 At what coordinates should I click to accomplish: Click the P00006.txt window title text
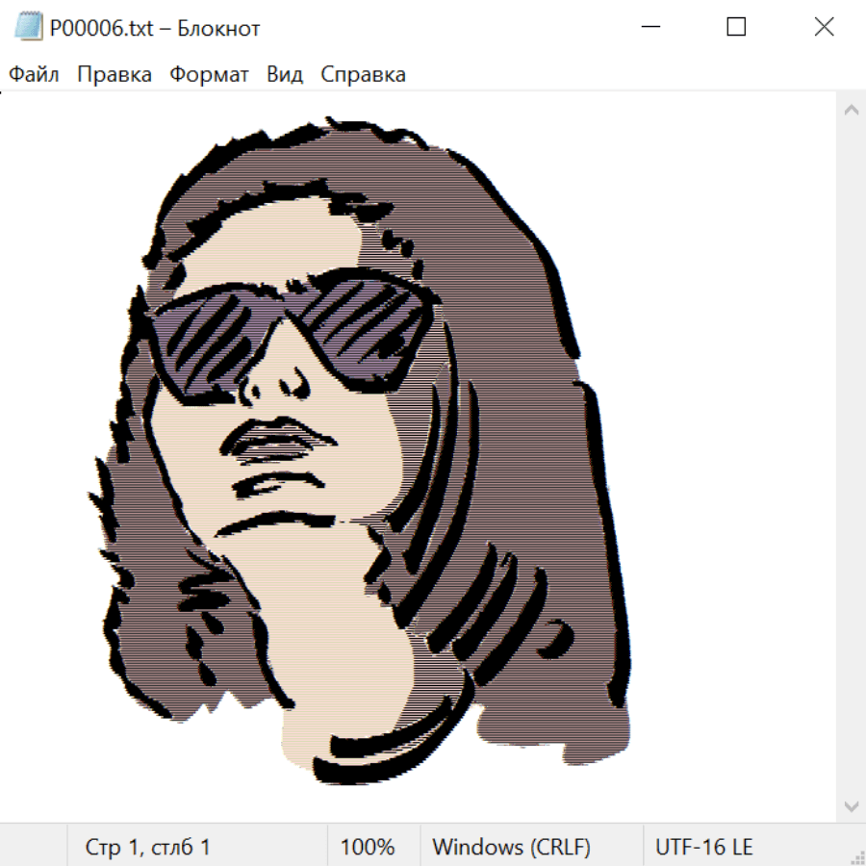click(x=155, y=28)
